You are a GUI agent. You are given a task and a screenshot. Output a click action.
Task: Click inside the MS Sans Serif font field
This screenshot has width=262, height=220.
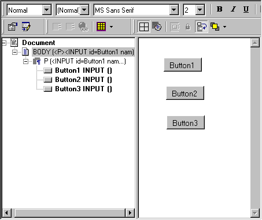132,10
